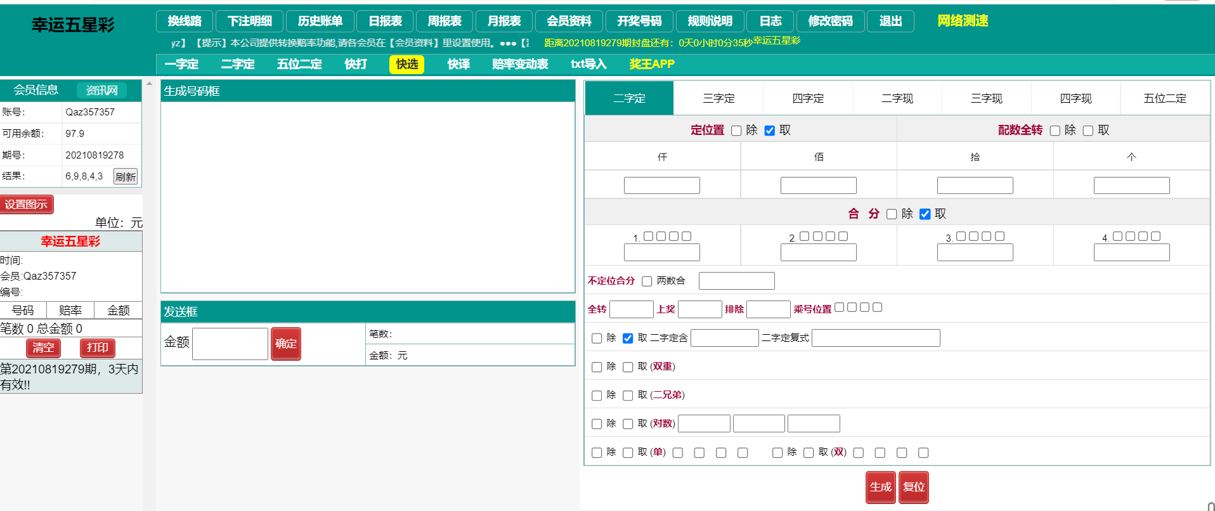The height and width of the screenshot is (511, 1215).
Task: Select the 二字现 tab
Action: (897, 98)
